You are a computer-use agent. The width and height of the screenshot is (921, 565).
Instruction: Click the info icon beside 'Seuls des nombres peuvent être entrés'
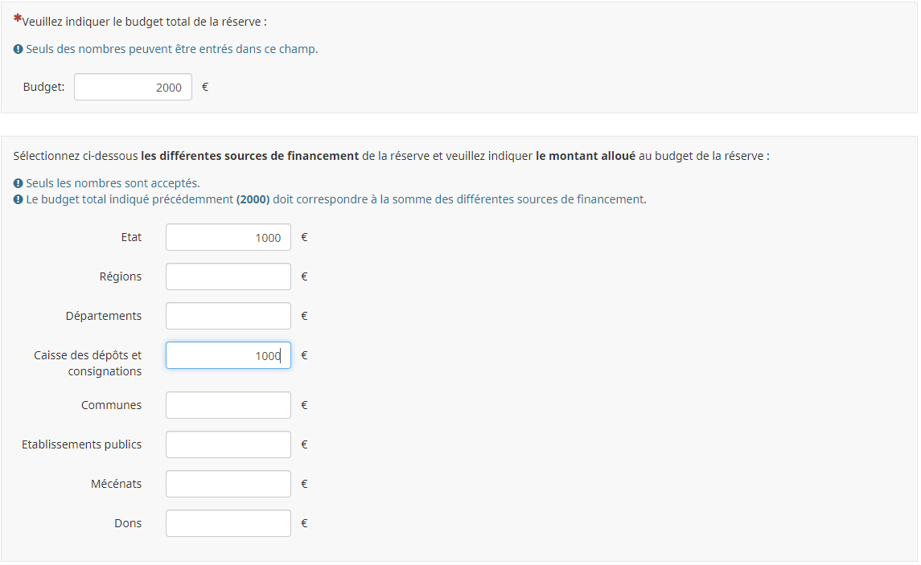(x=19, y=49)
